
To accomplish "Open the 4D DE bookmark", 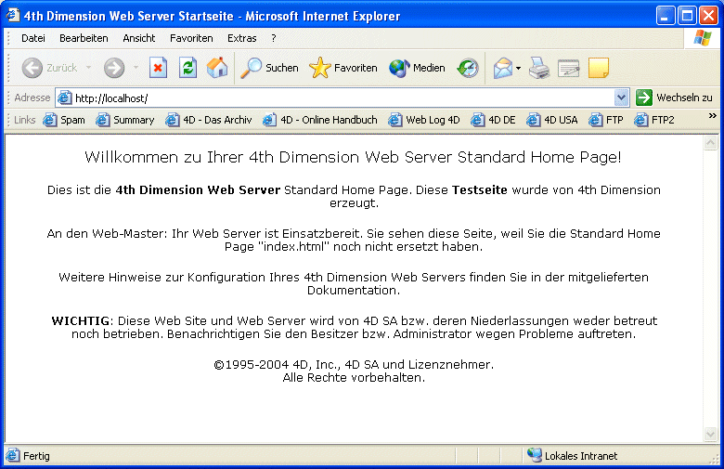I will [x=493, y=120].
